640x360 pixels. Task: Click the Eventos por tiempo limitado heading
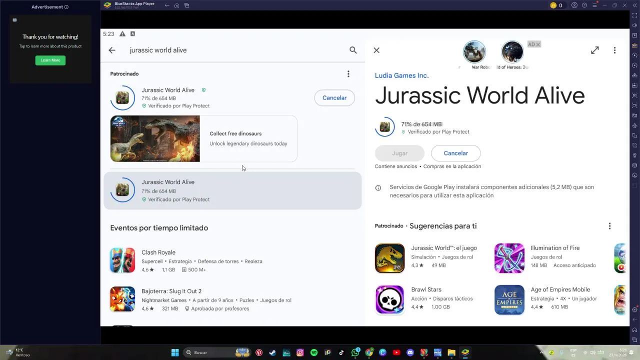[159, 228]
